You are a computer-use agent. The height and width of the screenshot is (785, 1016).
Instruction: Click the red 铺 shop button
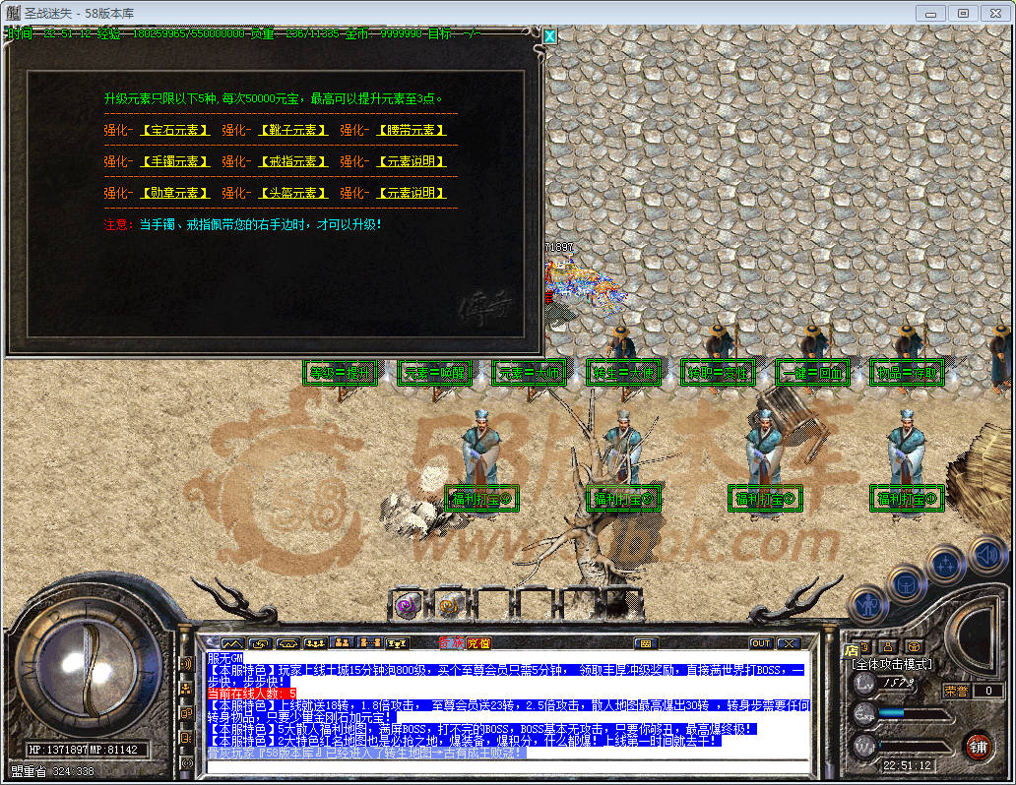pos(979,747)
